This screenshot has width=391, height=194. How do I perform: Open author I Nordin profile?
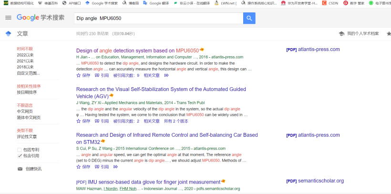pyautogui.click(x=111, y=189)
